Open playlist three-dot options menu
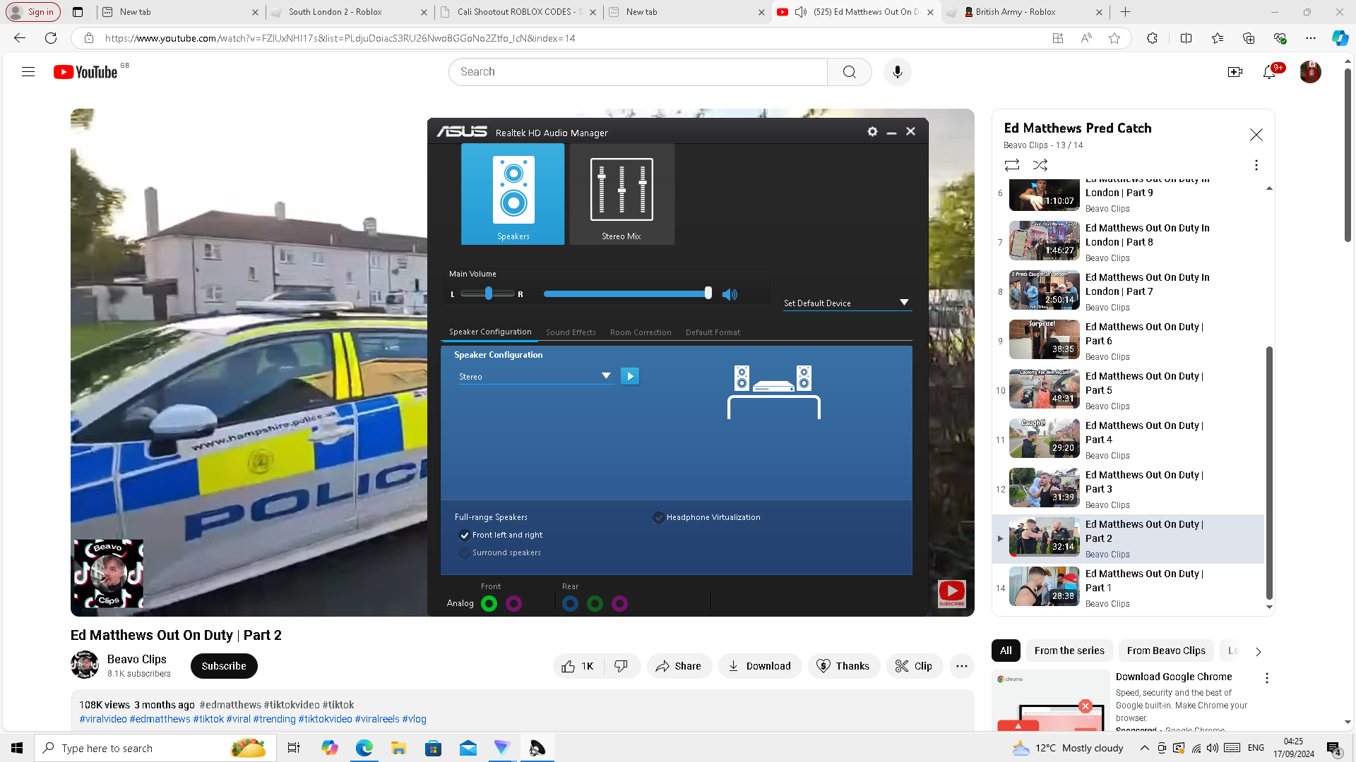This screenshot has width=1356, height=762. click(x=1256, y=165)
